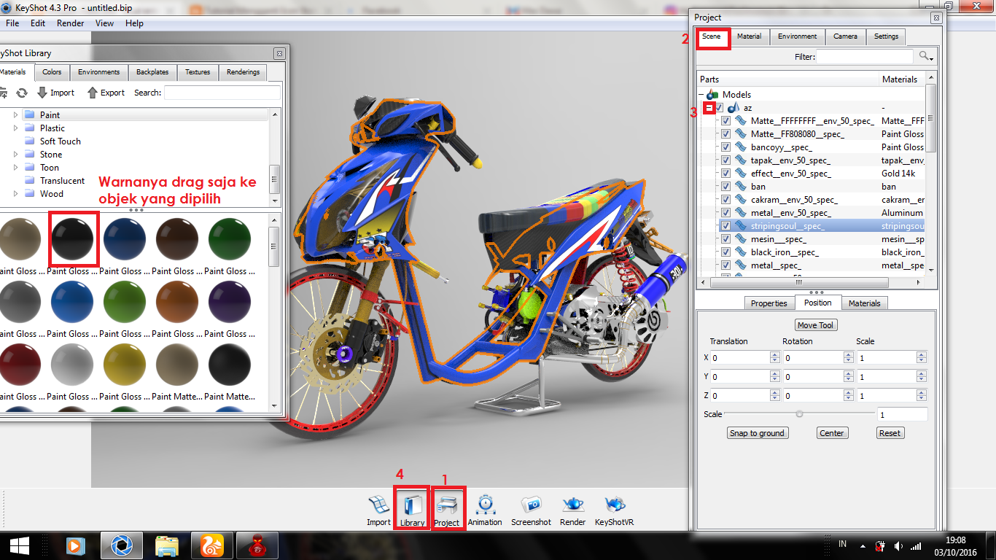This screenshot has height=560, width=996.
Task: Open the Filter search options dropdown
Action: pyautogui.click(x=926, y=56)
